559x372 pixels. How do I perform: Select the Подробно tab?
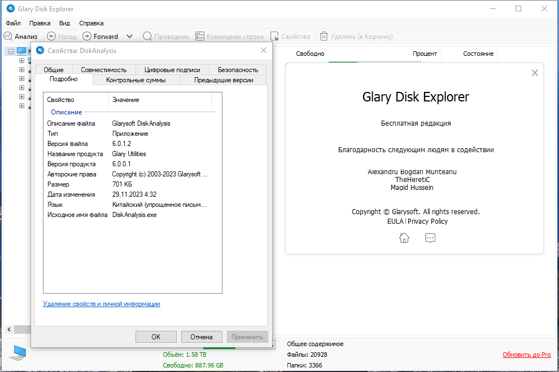[63, 79]
